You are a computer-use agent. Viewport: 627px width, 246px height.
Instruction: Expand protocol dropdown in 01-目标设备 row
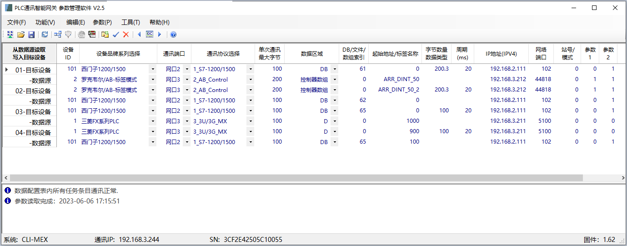tap(250, 69)
